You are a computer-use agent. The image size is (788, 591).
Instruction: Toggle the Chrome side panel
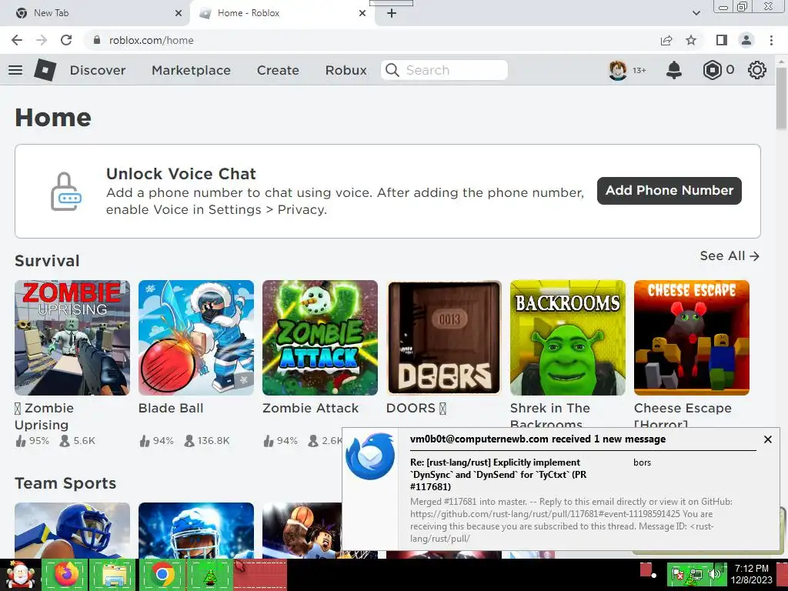[722, 40]
